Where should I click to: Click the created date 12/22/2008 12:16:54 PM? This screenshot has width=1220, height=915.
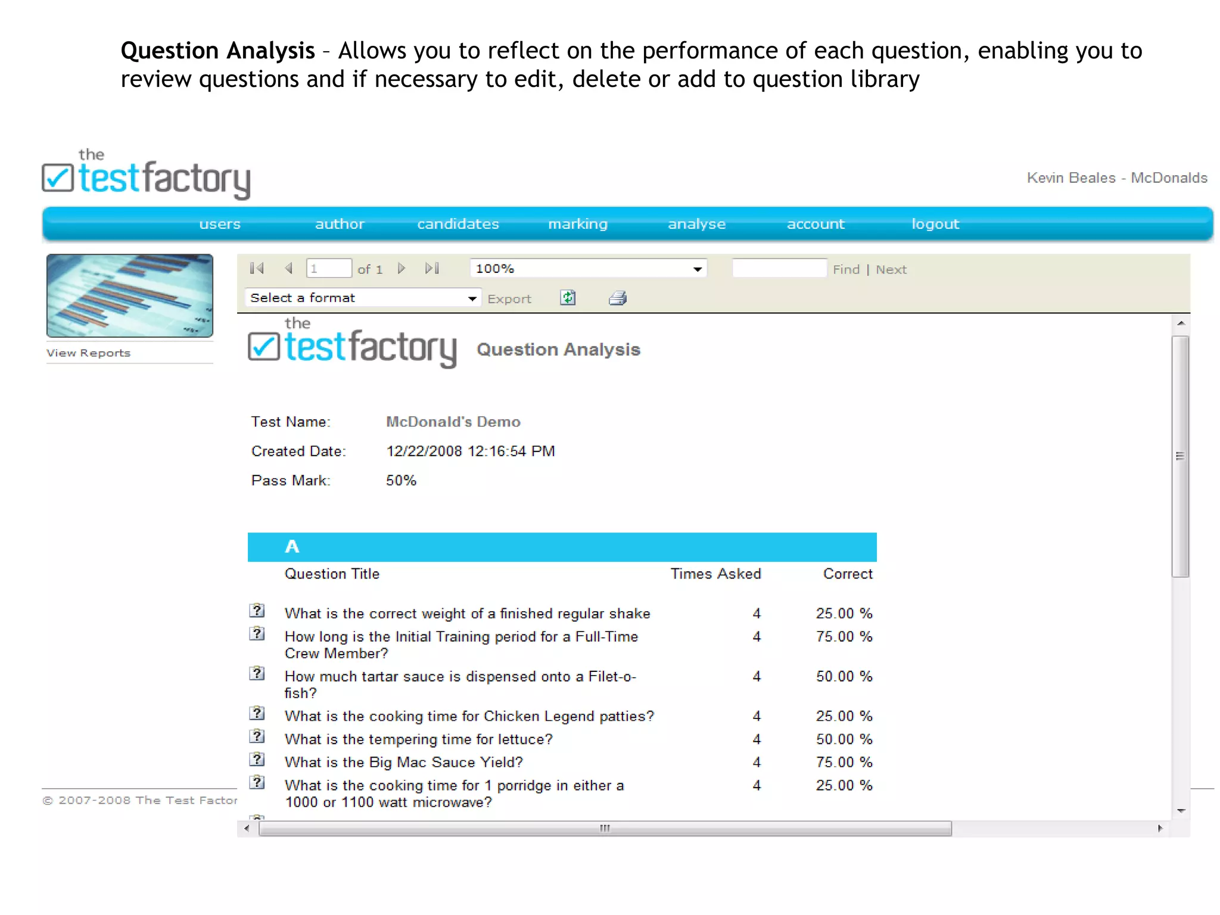tap(471, 451)
